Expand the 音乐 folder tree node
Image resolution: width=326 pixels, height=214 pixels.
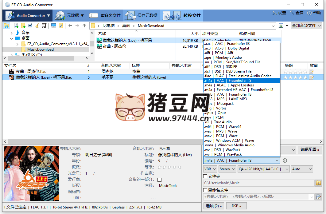pyautogui.click(x=12, y=33)
